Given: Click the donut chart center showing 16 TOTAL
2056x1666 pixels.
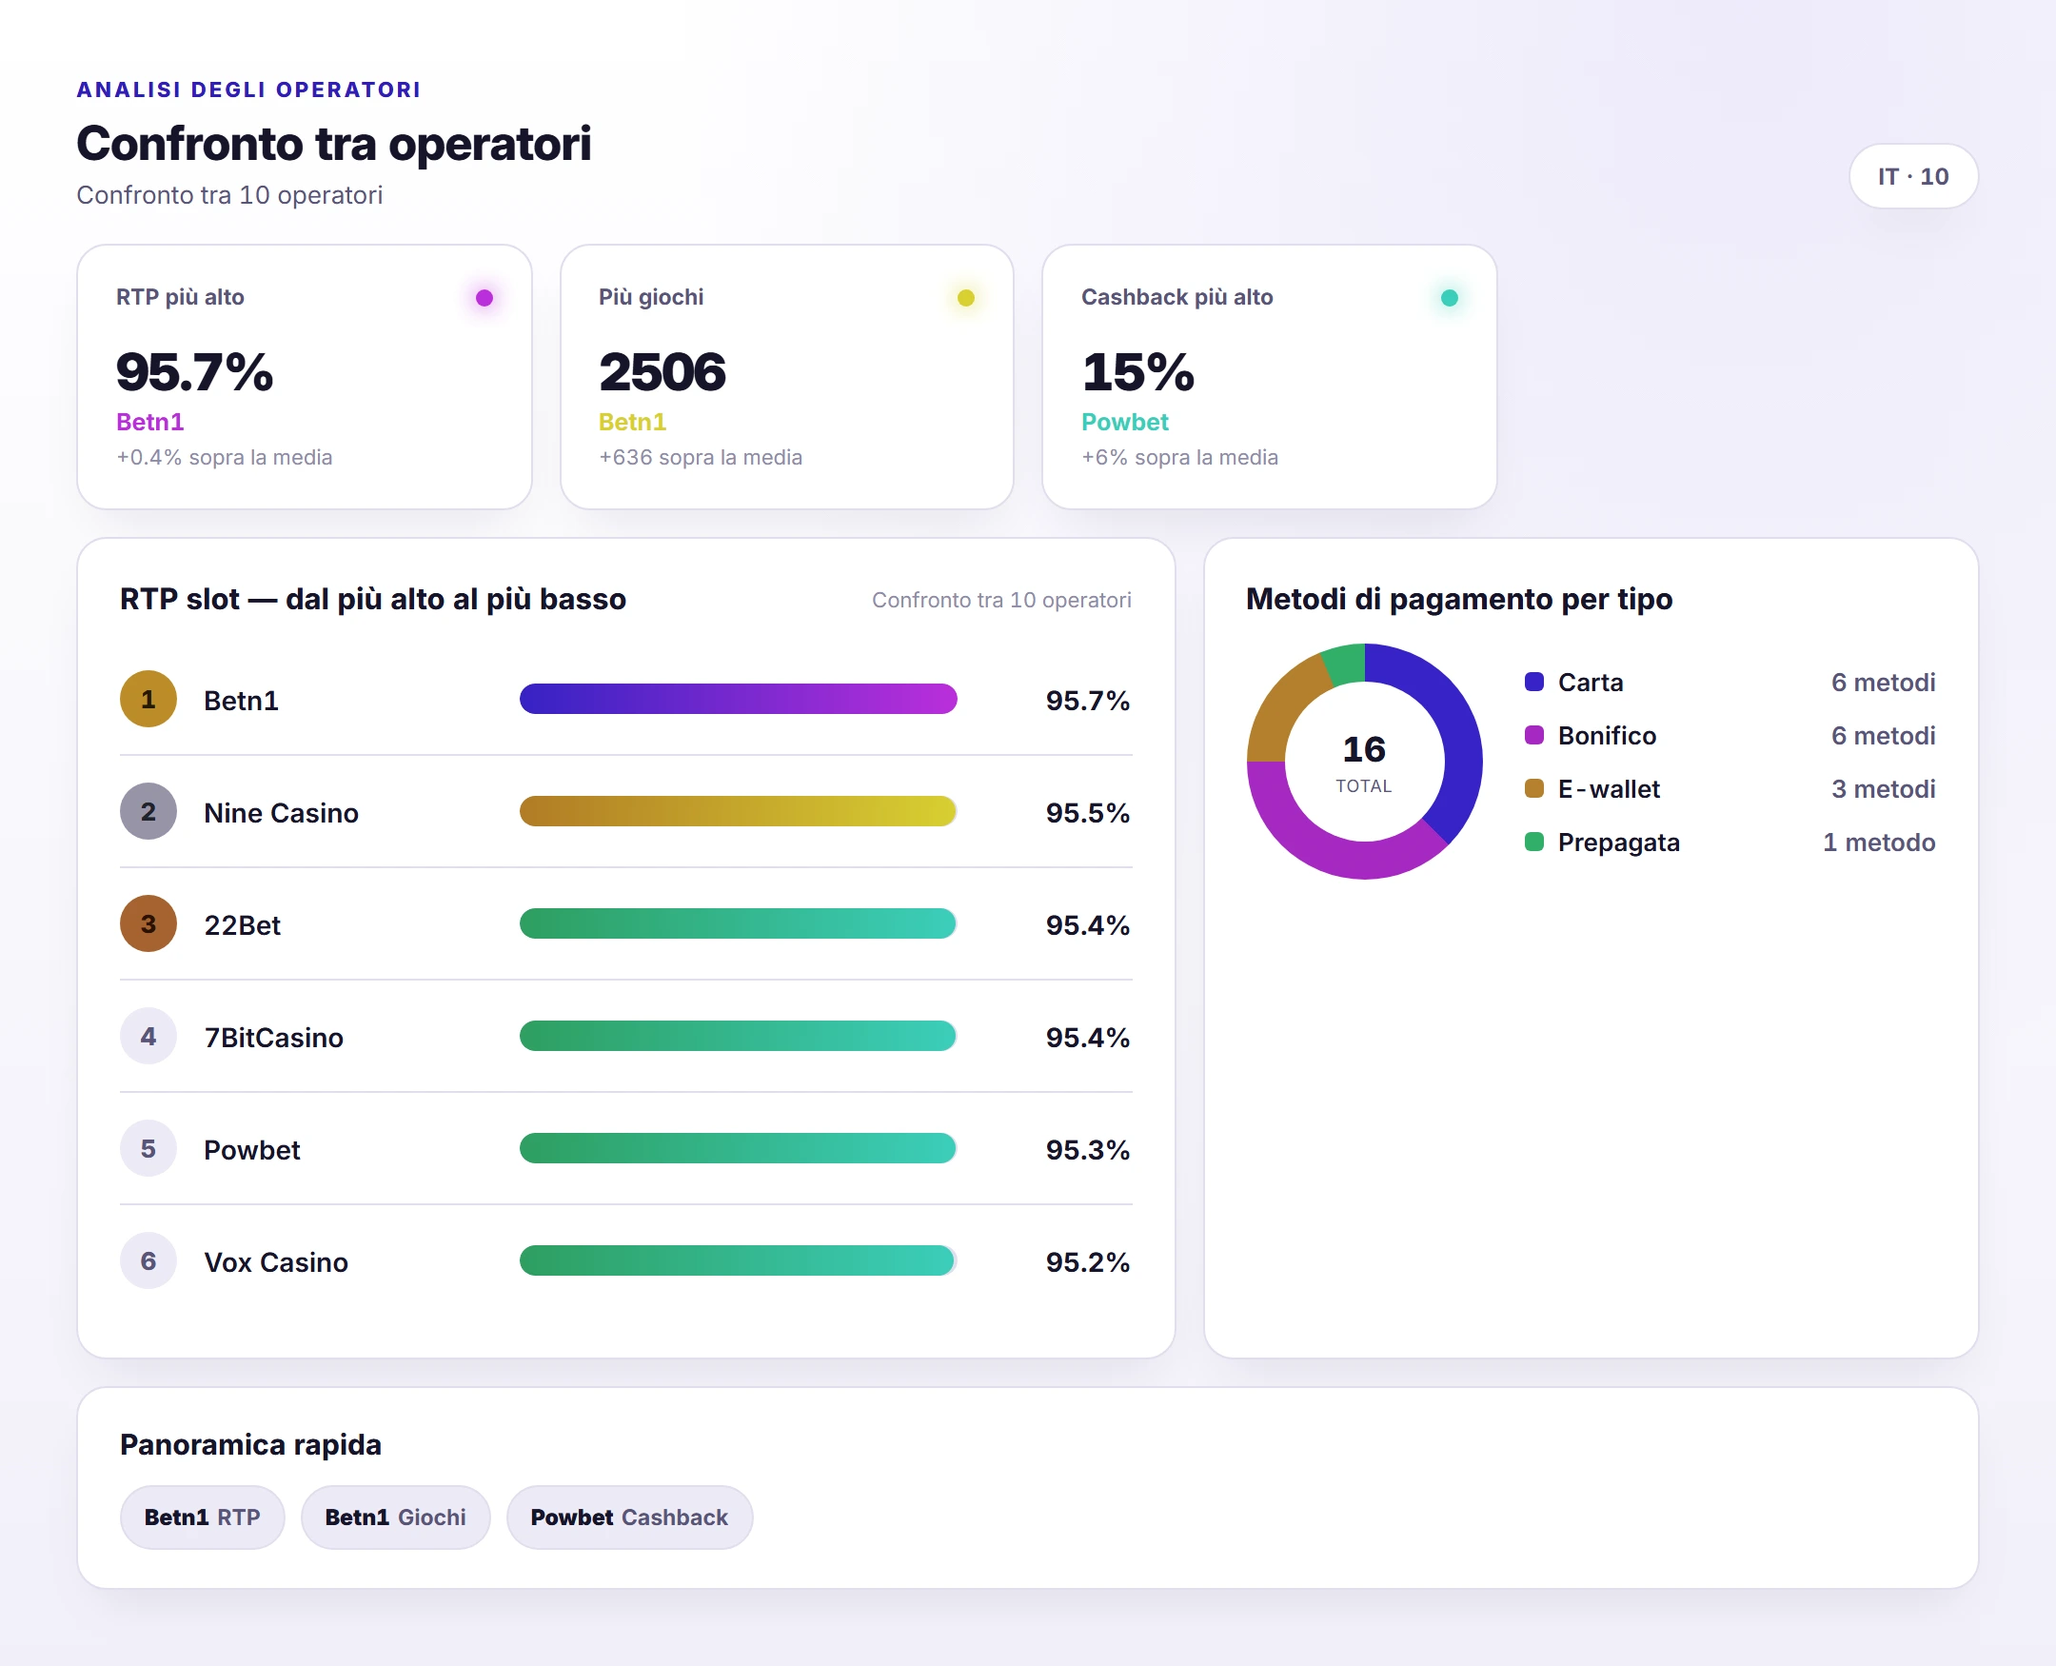Looking at the screenshot, I should [x=1364, y=762].
